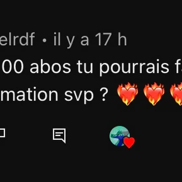Click the cut-off third flaming heart emoji
Screen dimensions: 182x182
(x=176, y=94)
